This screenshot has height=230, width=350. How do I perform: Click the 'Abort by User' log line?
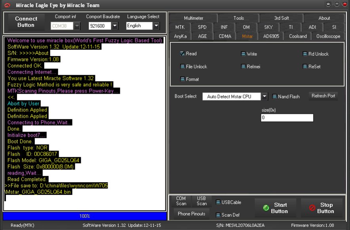tap(23, 104)
